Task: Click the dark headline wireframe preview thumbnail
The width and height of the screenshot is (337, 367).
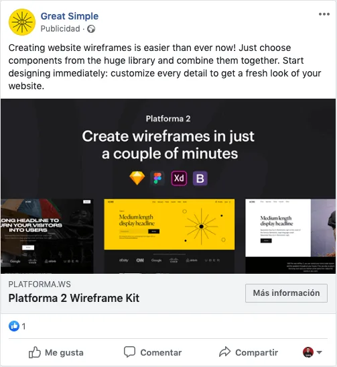Action: (x=47, y=236)
